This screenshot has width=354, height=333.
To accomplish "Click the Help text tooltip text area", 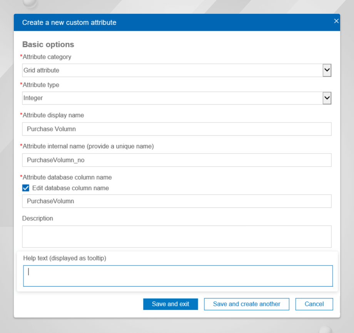I will pos(178,276).
